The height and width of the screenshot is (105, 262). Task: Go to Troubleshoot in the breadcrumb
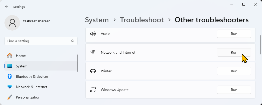pyautogui.click(x=142, y=20)
